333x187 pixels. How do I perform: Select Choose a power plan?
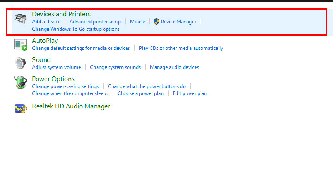point(140,93)
